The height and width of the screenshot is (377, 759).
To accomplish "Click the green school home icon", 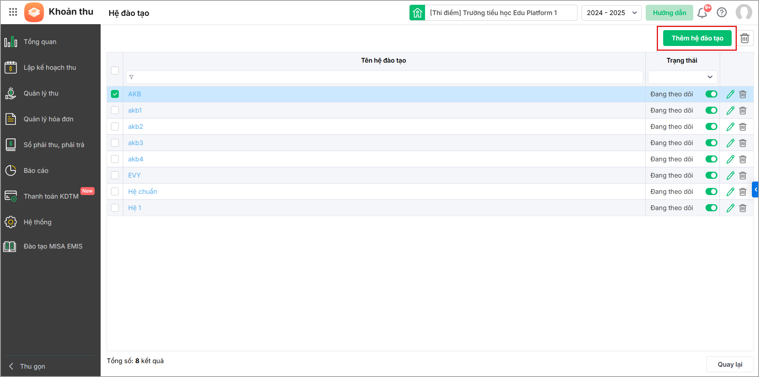I will click(x=417, y=13).
